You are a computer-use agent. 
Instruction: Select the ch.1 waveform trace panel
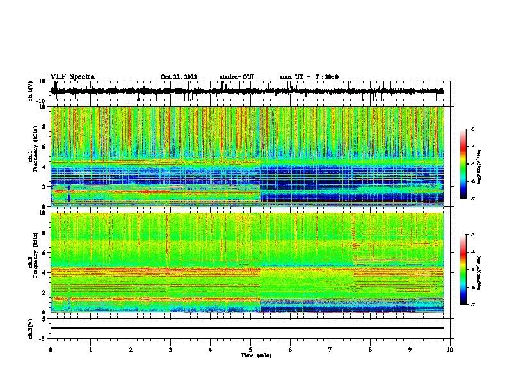pos(252,91)
